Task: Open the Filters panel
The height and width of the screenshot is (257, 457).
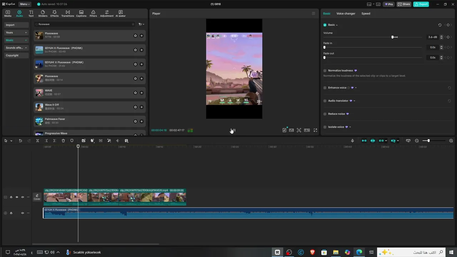Action: coord(93,14)
